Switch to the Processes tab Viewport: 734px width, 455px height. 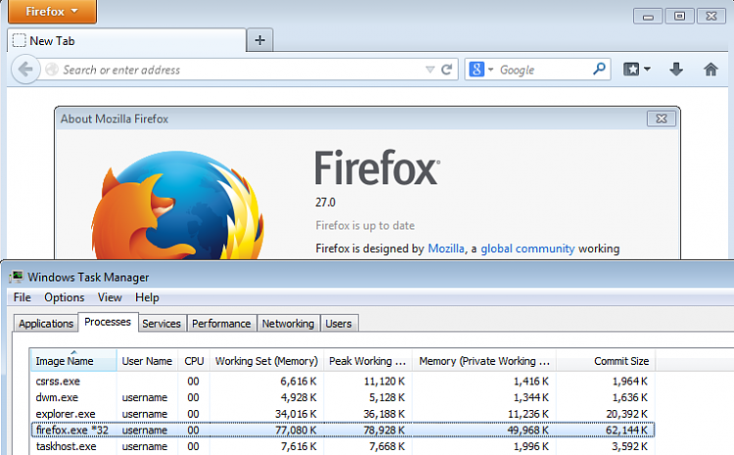(x=108, y=322)
